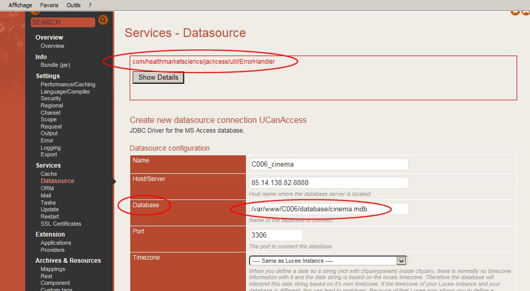
Task: Open Restart service page
Action: coord(50,216)
